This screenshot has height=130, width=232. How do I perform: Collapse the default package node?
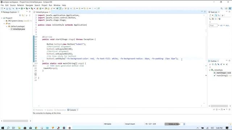click(7, 26)
